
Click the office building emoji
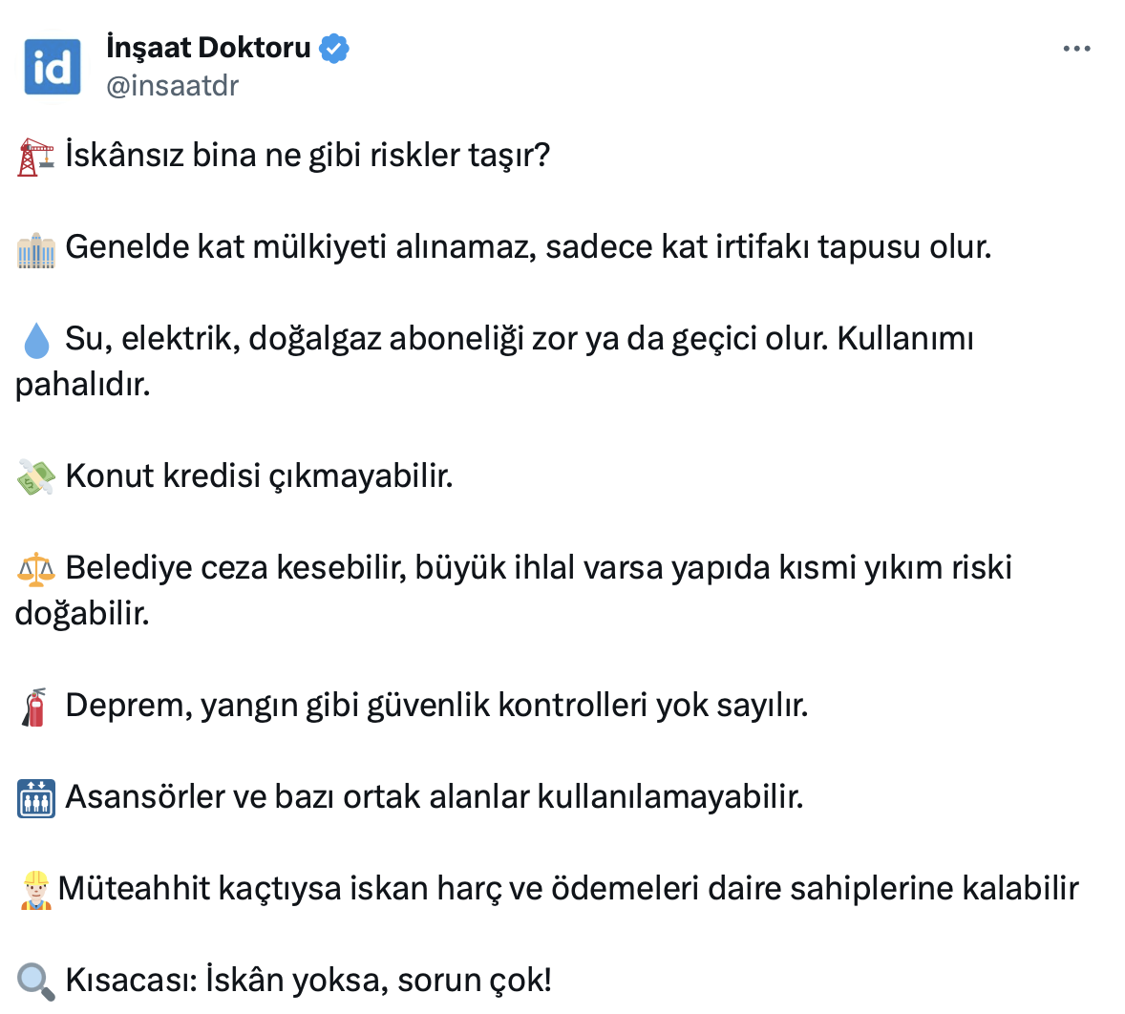pyautogui.click(x=36, y=248)
